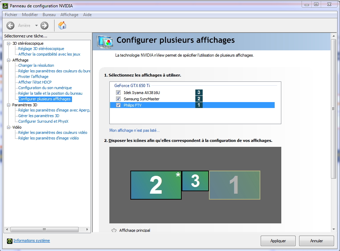Open the Aide menu
This screenshot has width=340, height=251.
point(87,15)
